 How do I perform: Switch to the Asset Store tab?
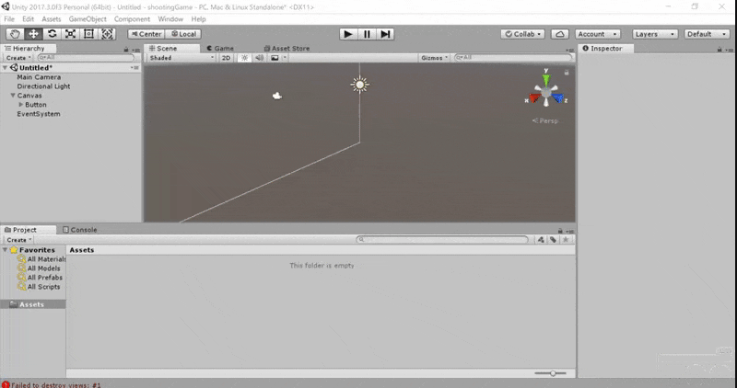click(287, 49)
